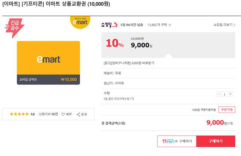This screenshot has width=241, height=156.
Task: Open the 상품리뷰 92건 reviews link
Action: (x=48, y=114)
